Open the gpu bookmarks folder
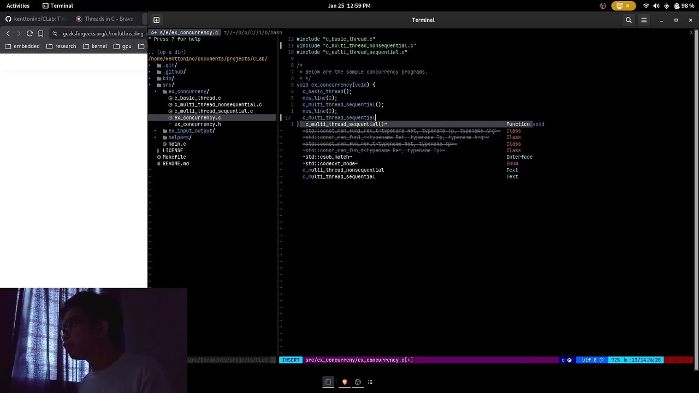This screenshot has width=699, height=393. [122, 46]
